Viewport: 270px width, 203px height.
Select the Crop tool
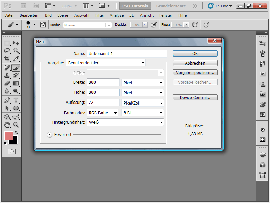pos(7,59)
